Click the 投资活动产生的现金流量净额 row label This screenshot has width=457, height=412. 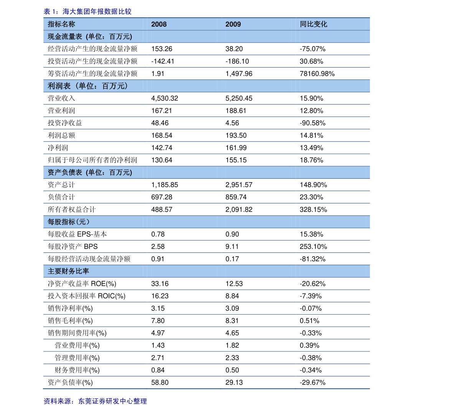pyautogui.click(x=92, y=61)
